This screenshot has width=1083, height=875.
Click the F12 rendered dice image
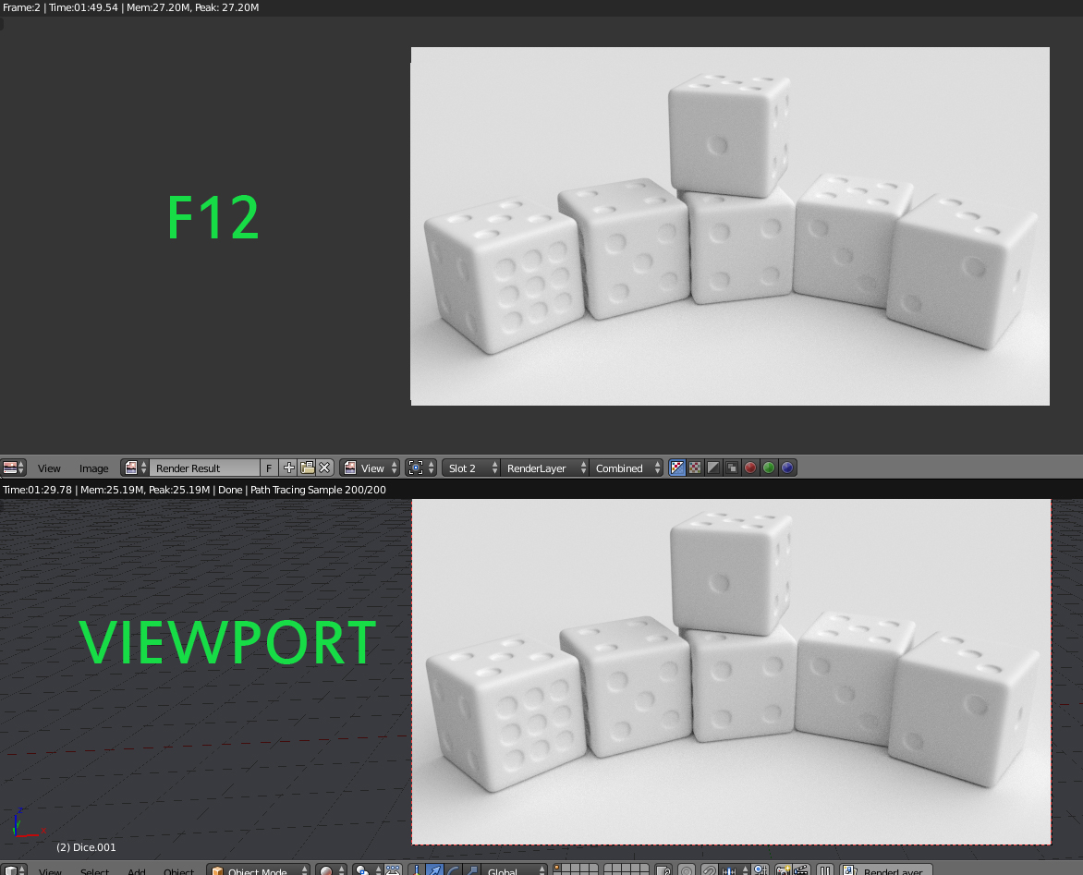[730, 226]
